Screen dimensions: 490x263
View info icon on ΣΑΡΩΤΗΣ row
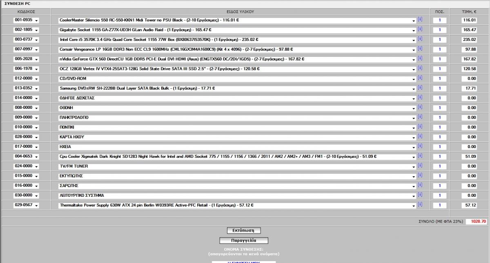click(x=420, y=185)
